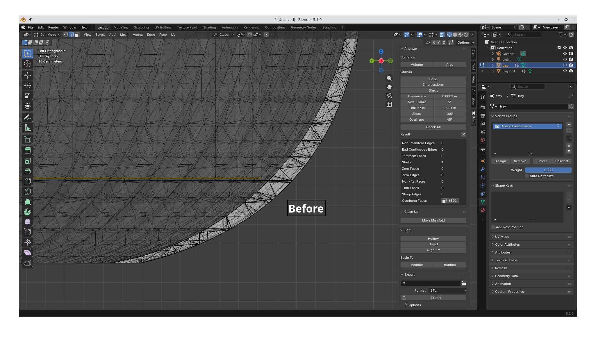This screenshot has width=596, height=339.
Task: Switch to the Sculpting workspace tab
Action: pos(141,27)
